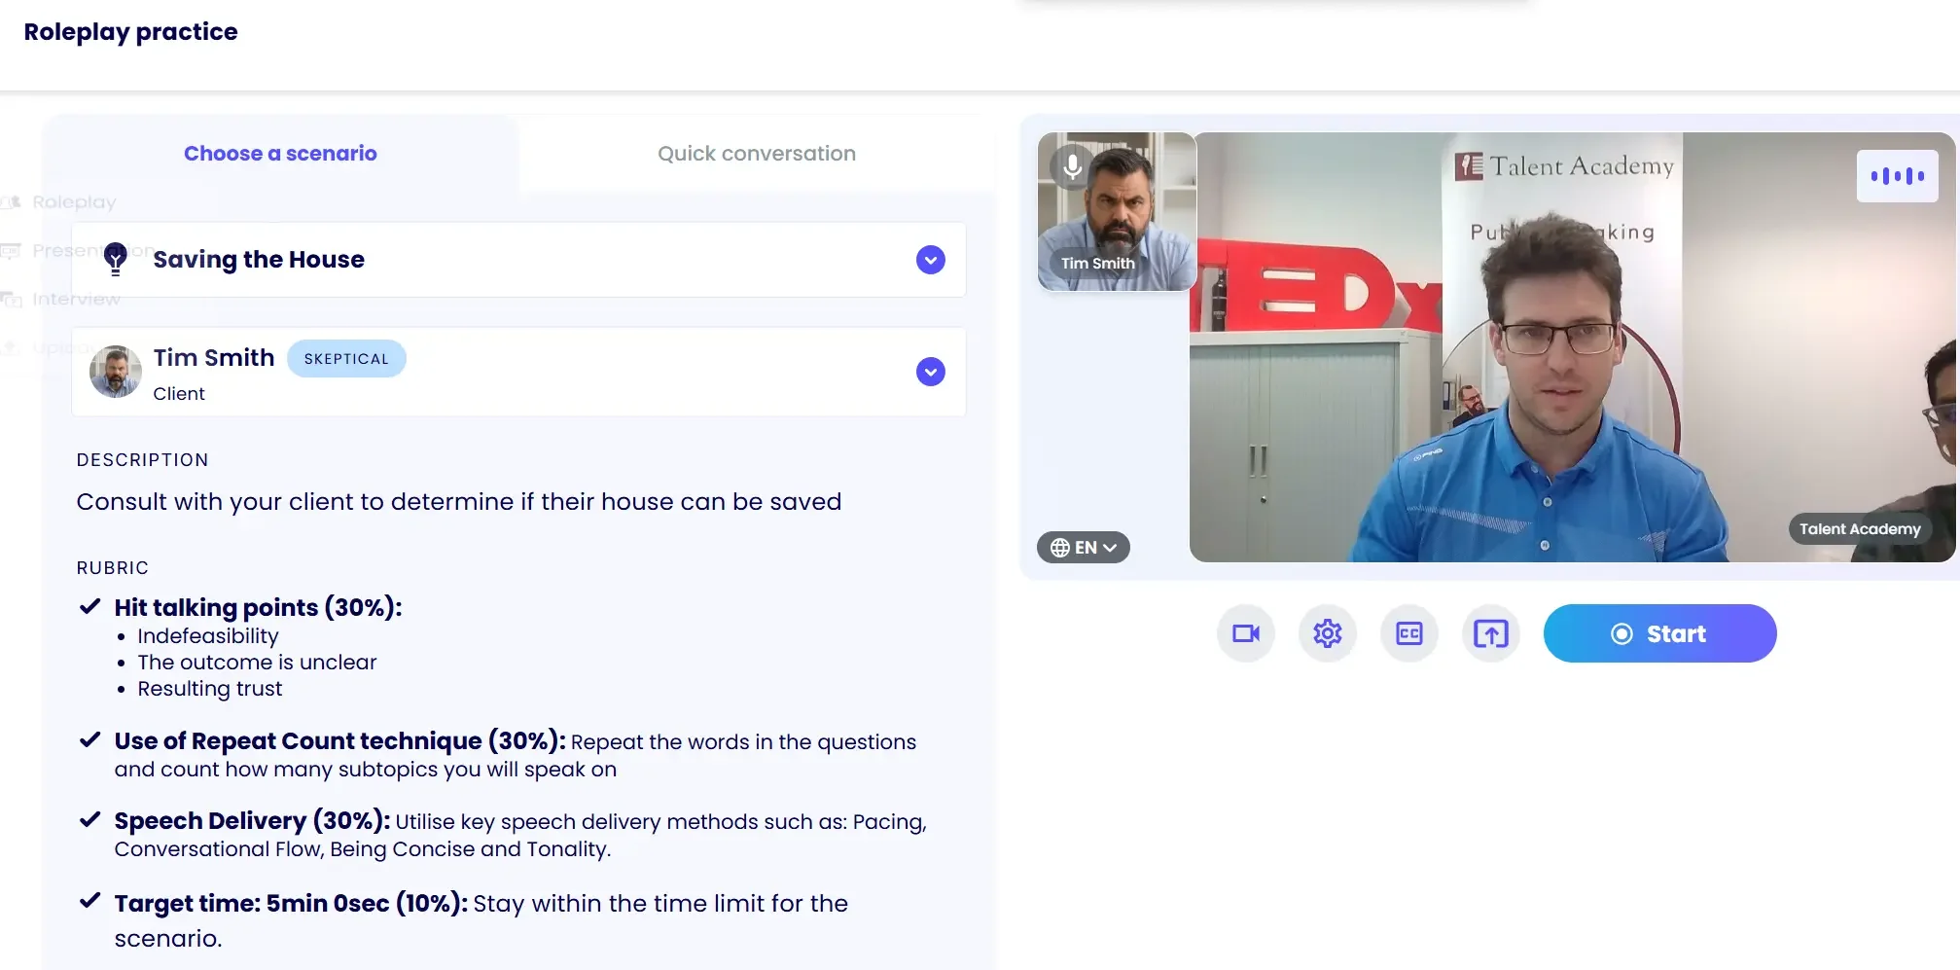Click The outcome is unclear talking point

click(x=257, y=663)
